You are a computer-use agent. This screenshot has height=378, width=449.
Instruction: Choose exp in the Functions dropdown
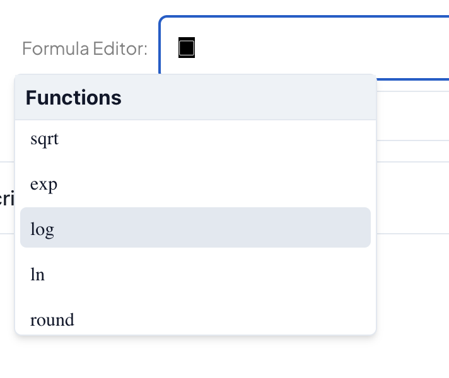[x=44, y=184]
